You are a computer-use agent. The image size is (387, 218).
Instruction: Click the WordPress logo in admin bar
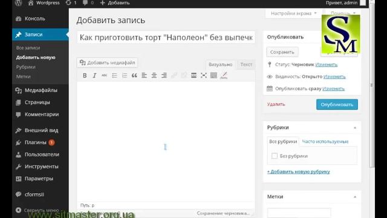18,3
